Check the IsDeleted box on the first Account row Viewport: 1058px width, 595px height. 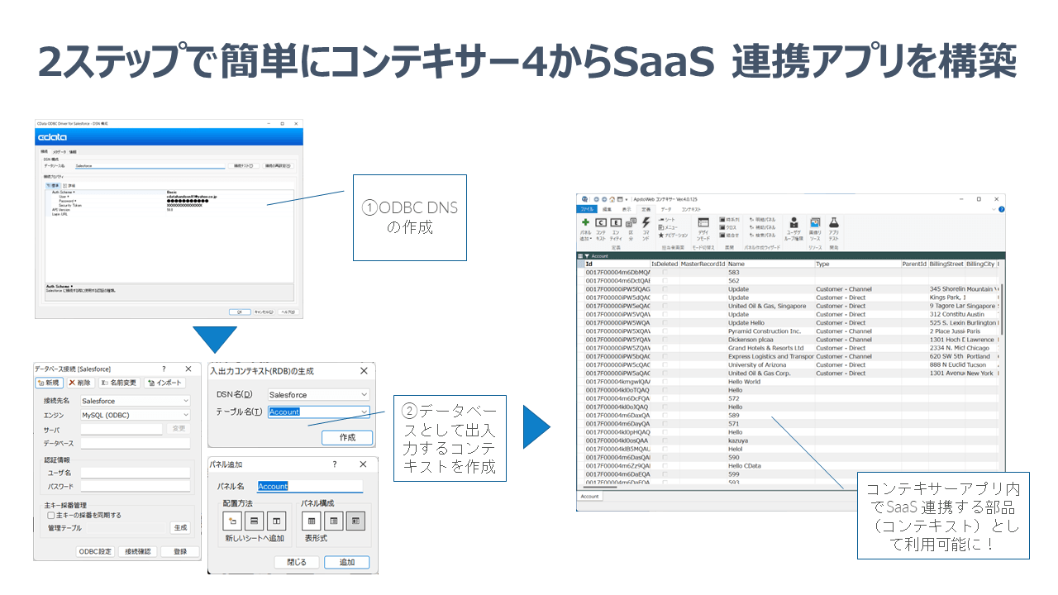coord(665,270)
